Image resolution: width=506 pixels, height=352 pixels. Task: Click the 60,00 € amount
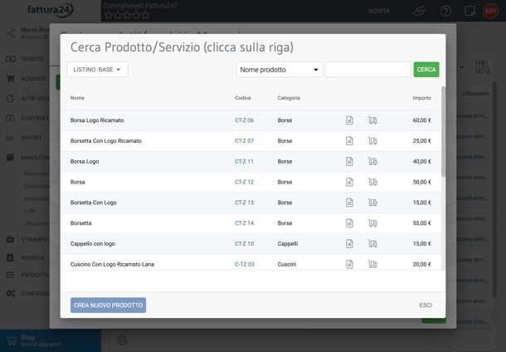tap(421, 120)
